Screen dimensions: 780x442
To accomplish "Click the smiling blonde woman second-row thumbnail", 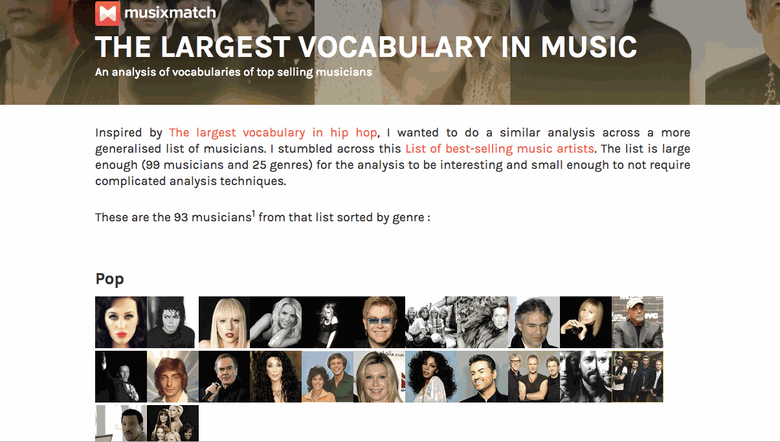I will [x=379, y=377].
